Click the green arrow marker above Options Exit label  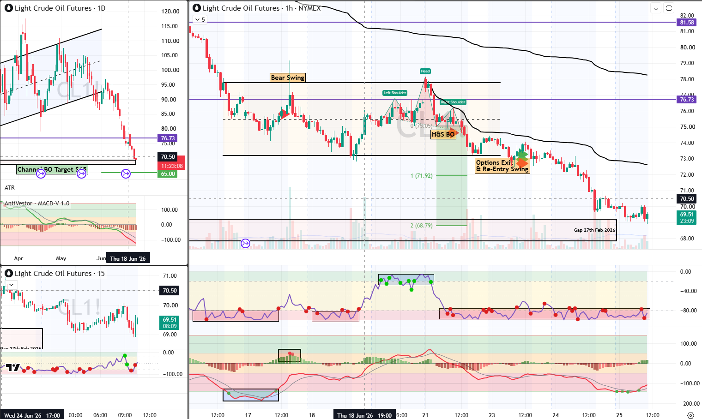pos(522,154)
